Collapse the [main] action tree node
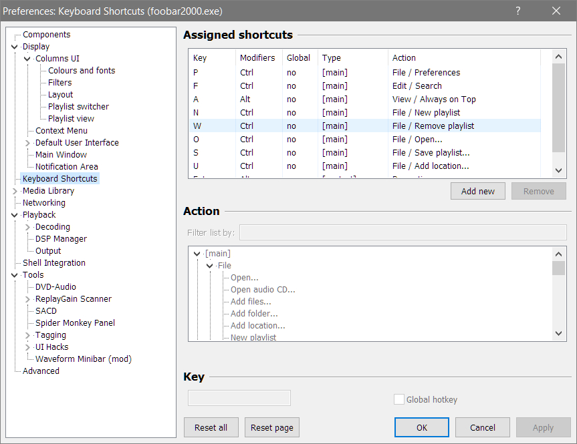Screen dimensions: 577x444 (x=197, y=254)
